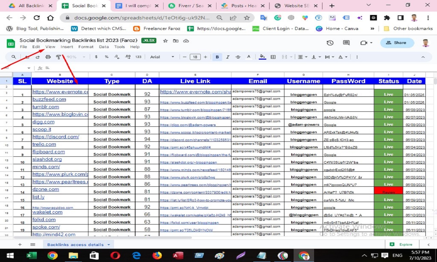437x262 pixels.
Task: Show side panel with bottom-right chevron
Action: click(x=429, y=244)
